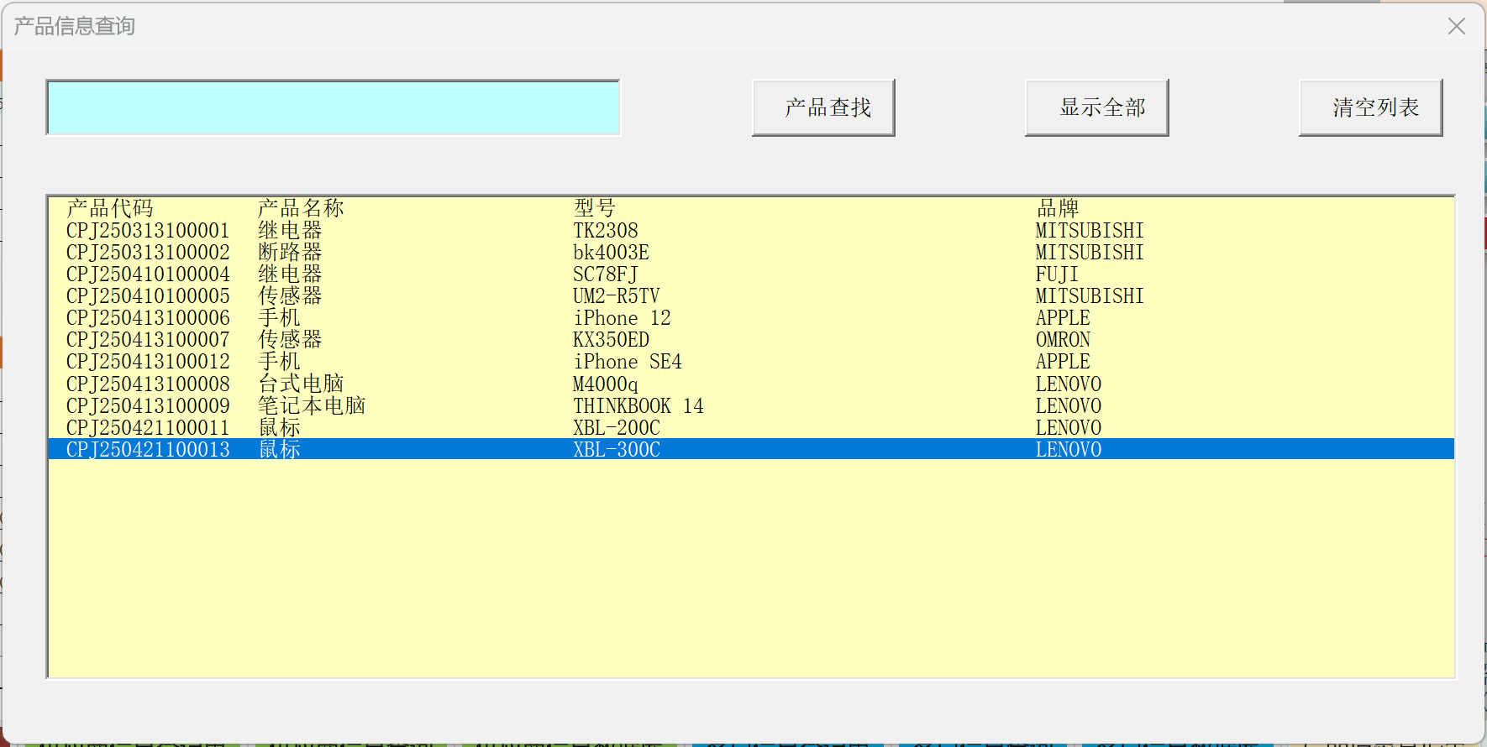1487x747 pixels.
Task: Click model M4000q
Action: 606,384
